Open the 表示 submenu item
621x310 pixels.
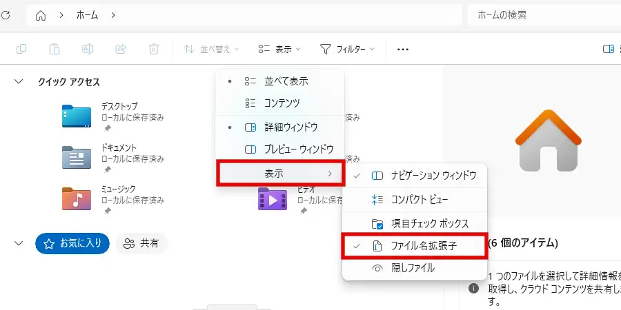(x=280, y=173)
